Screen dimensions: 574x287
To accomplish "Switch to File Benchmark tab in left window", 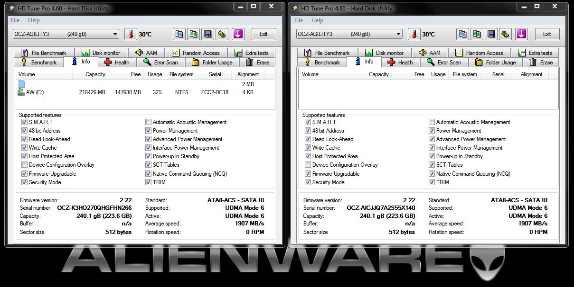I will [44, 53].
